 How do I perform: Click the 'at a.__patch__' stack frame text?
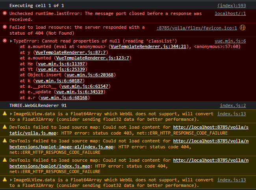(38, 86)
